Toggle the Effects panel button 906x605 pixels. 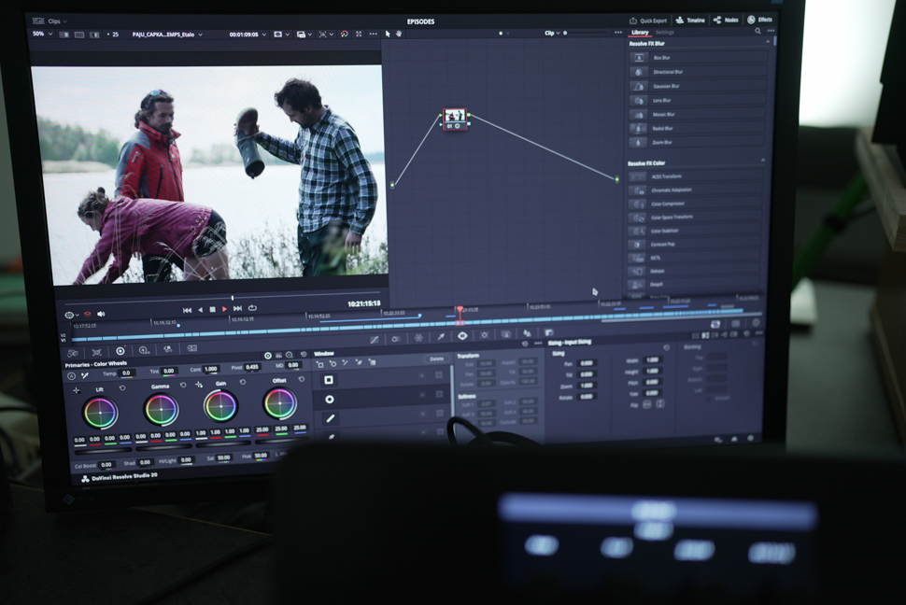(x=758, y=20)
